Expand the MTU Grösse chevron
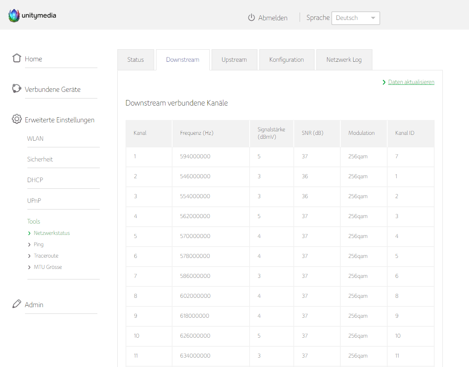Image resolution: width=469 pixels, height=367 pixels. tap(29, 267)
